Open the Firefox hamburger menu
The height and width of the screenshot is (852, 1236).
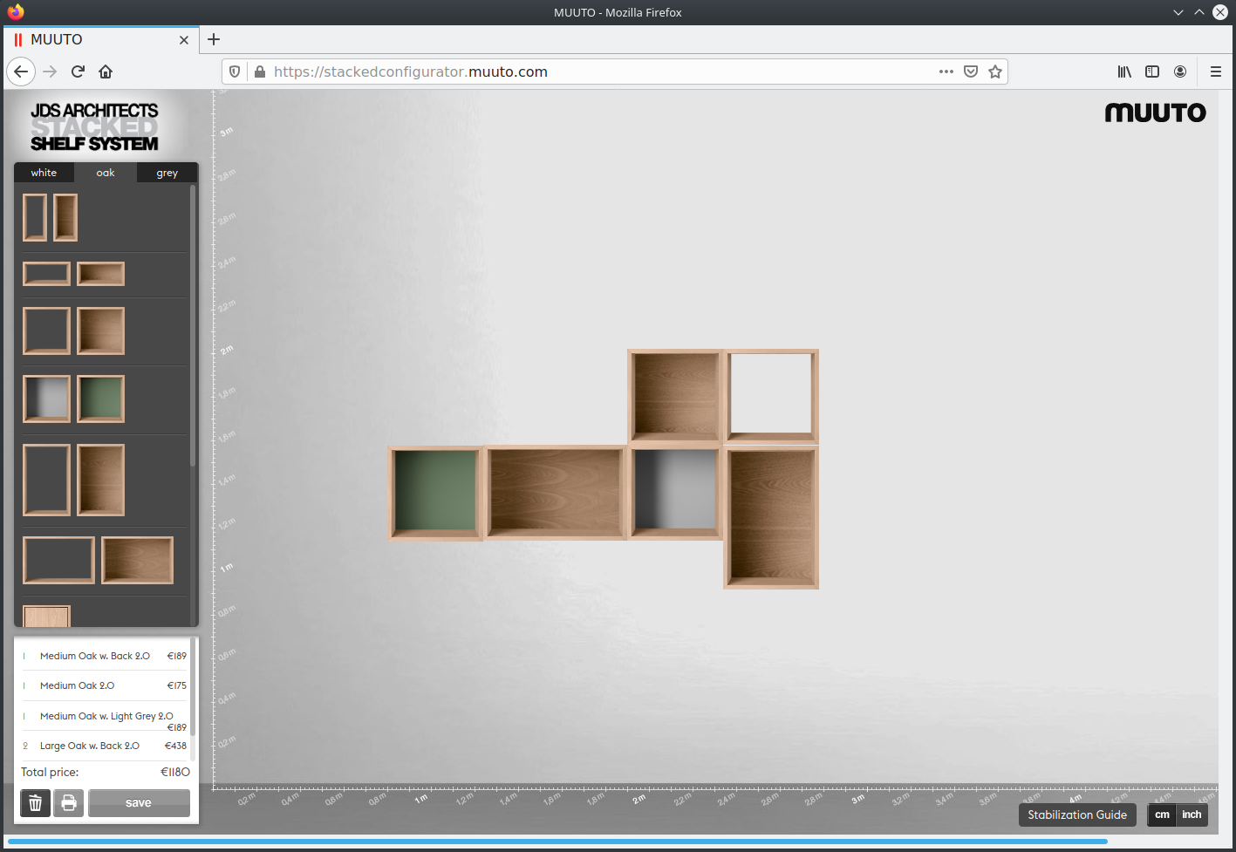[x=1216, y=72]
